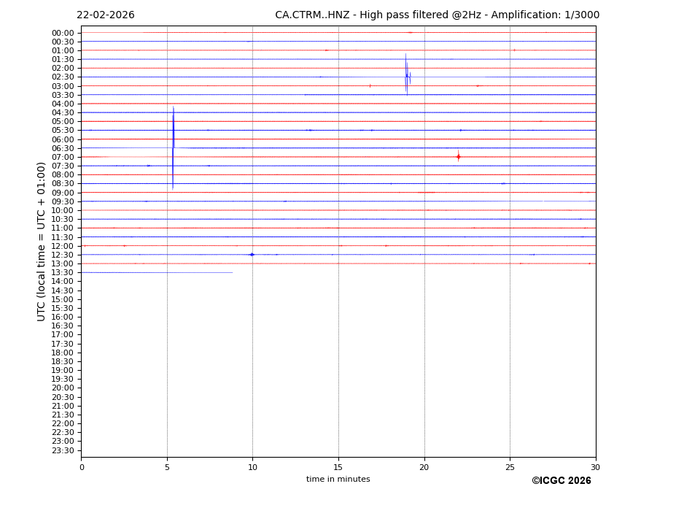The height and width of the screenshot is (508, 676).
Task: Click the 00:00 time label
Action: [63, 33]
